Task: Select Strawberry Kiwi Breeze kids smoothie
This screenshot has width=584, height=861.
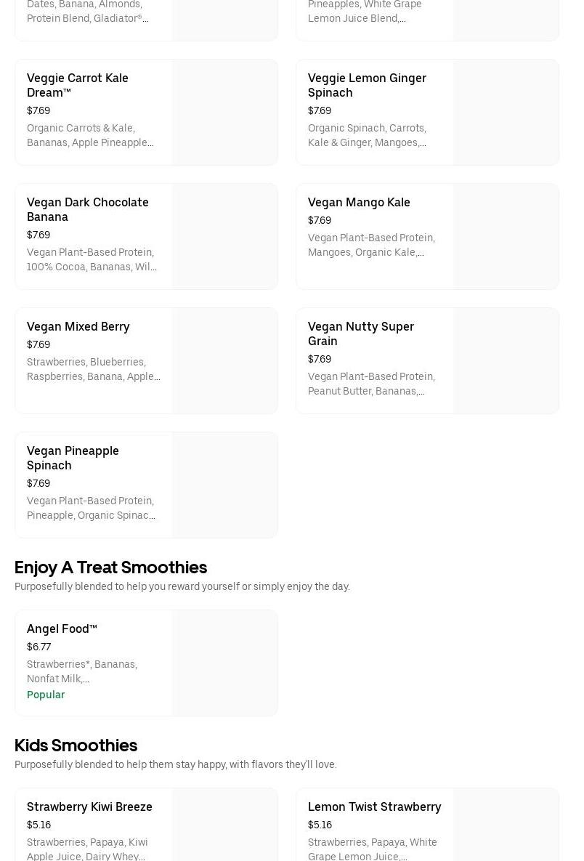Action: pyautogui.click(x=89, y=807)
